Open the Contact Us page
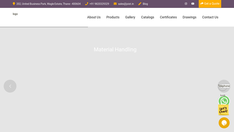Viewport: 234px width, 132px height. [x=210, y=17]
